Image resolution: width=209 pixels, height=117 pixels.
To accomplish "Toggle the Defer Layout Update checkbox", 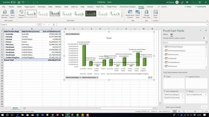I will coord(164,107).
